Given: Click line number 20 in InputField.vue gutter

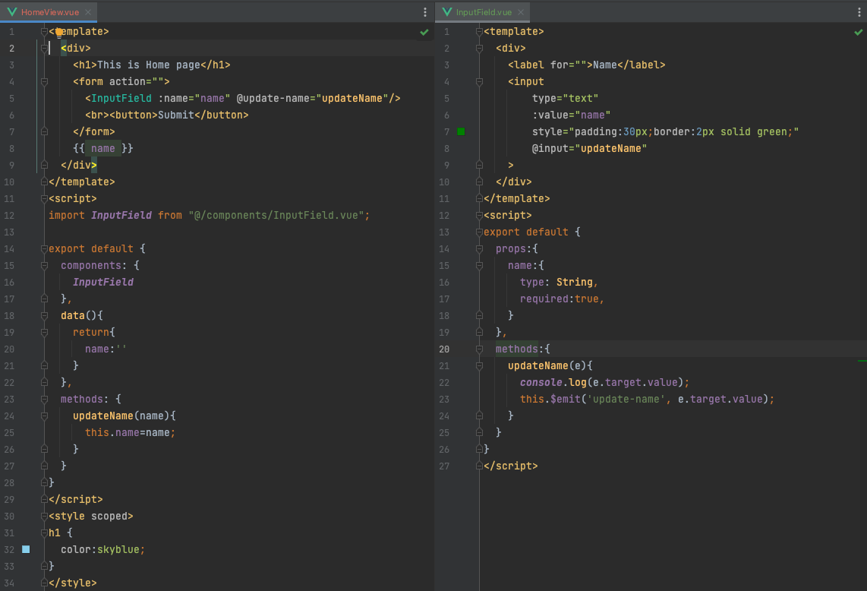Looking at the screenshot, I should pos(444,349).
